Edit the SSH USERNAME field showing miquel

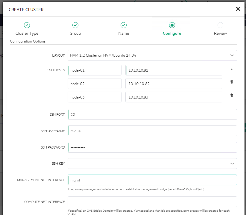(152, 131)
